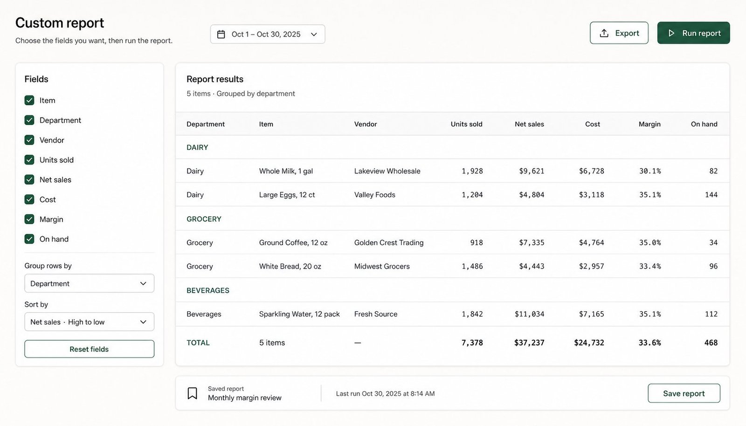The height and width of the screenshot is (426, 746).
Task: Click the Report results heading
Action: [x=215, y=79]
